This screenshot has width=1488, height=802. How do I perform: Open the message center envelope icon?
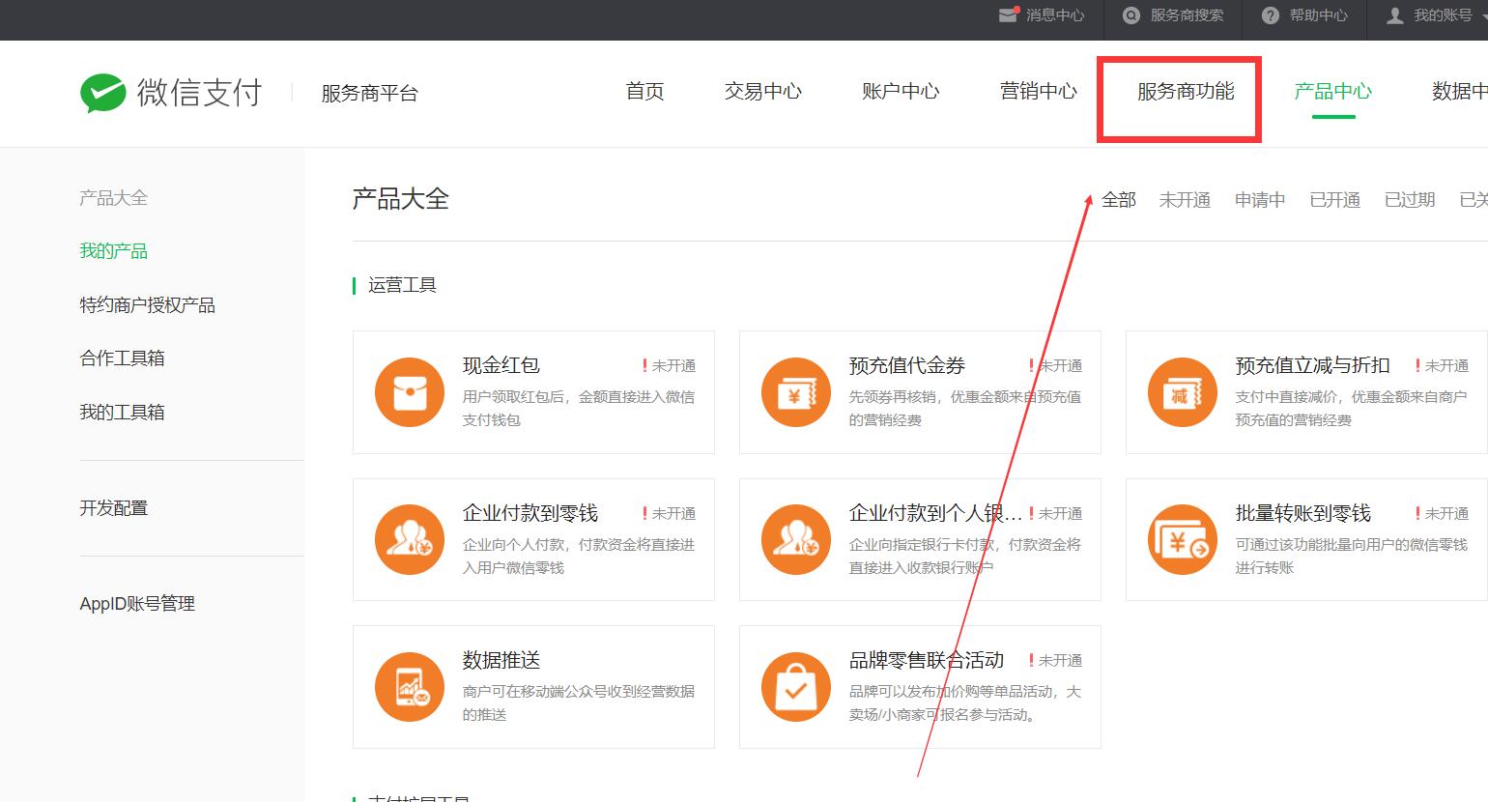point(1009,15)
